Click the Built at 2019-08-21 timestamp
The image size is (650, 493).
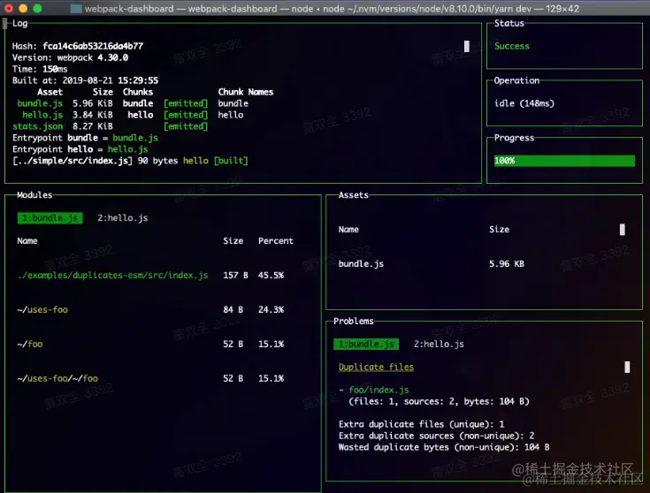[x=86, y=80]
